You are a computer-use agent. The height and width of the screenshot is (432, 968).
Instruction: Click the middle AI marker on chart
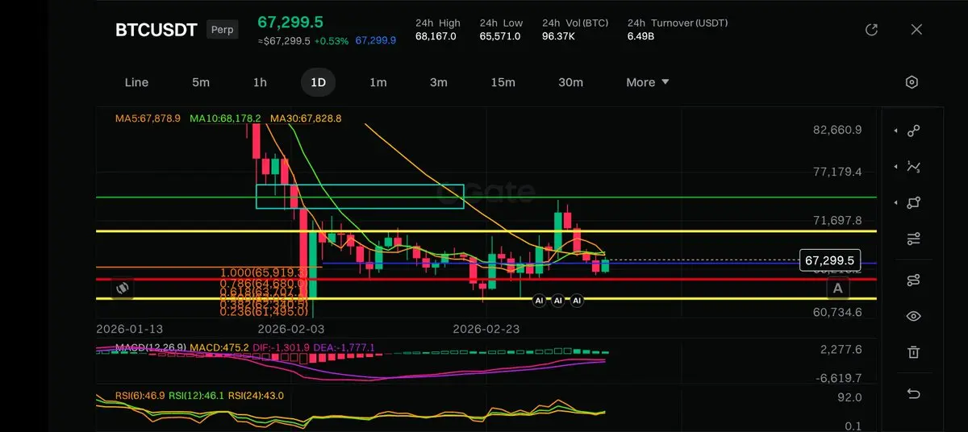[x=558, y=301]
